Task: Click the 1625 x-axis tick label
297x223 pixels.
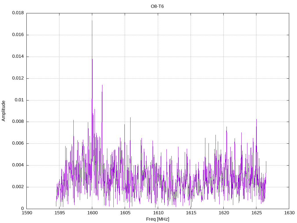Action: (x=257, y=213)
